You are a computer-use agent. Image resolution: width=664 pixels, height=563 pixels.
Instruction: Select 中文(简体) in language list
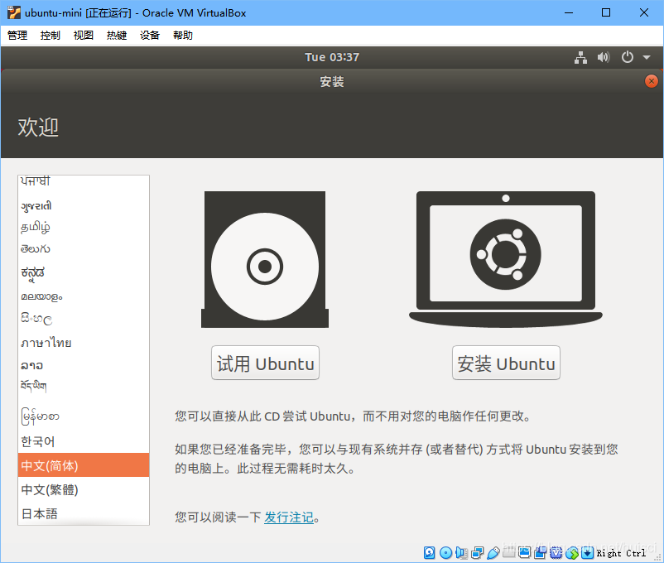[84, 465]
